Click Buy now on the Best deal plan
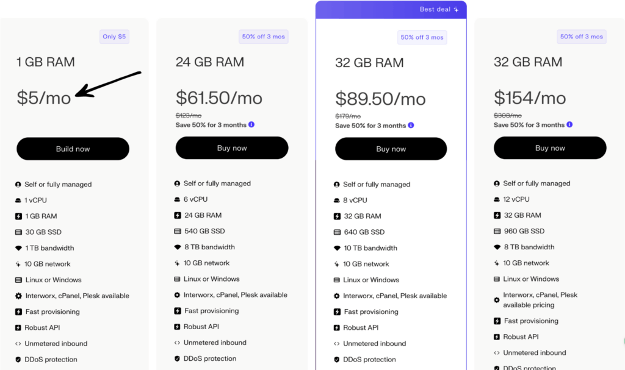The image size is (625, 370). coord(391,148)
